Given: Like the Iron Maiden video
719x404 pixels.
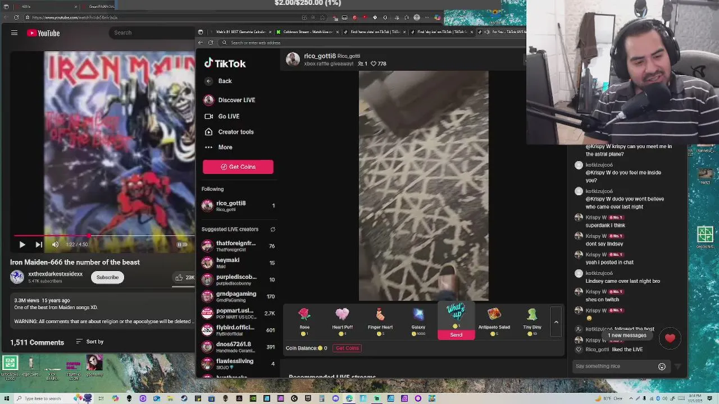Looking at the screenshot, I should coord(184,277).
